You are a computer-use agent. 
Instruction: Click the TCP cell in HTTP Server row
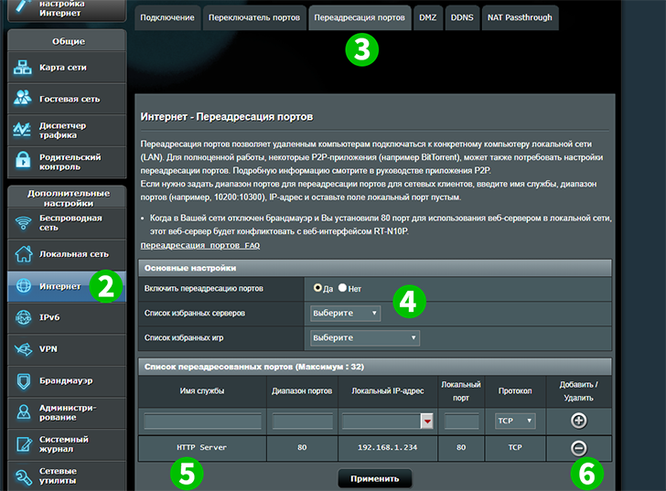pos(515,447)
